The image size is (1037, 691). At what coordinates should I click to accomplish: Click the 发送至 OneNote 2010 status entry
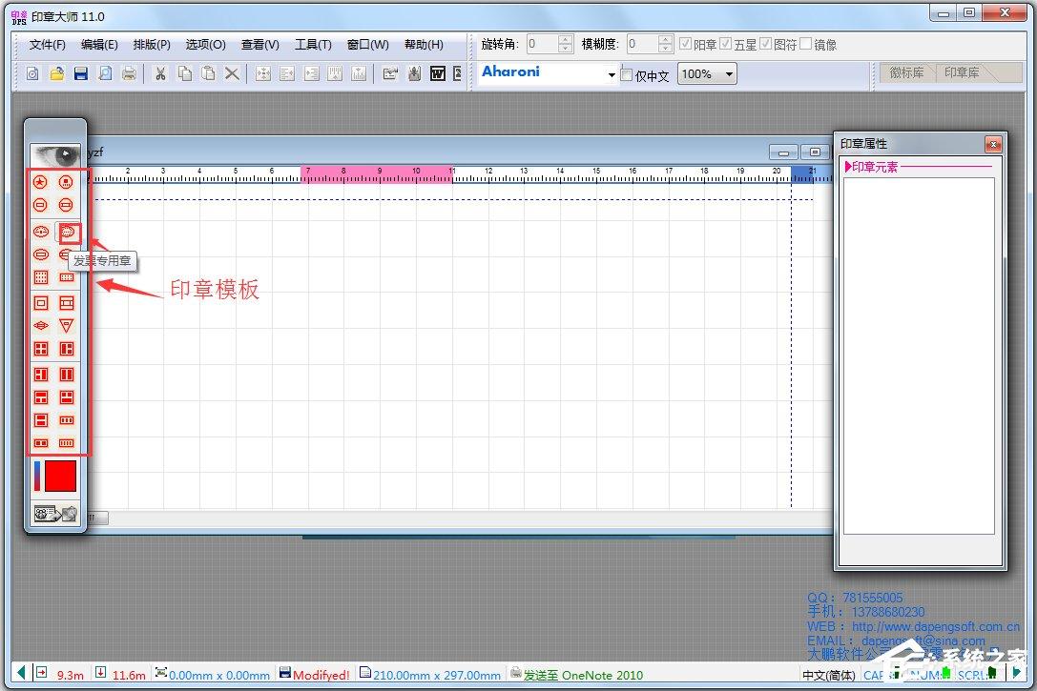click(577, 675)
